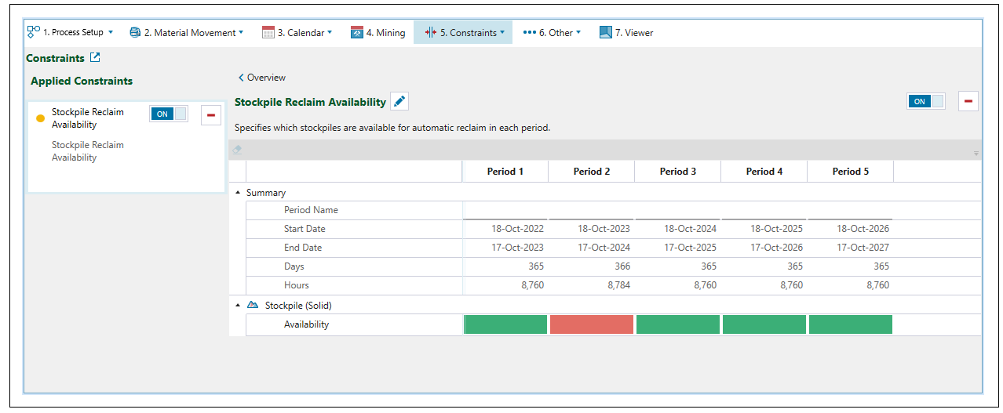Collapse the Stockpile (Solid) group
1003x413 pixels.
click(x=239, y=306)
